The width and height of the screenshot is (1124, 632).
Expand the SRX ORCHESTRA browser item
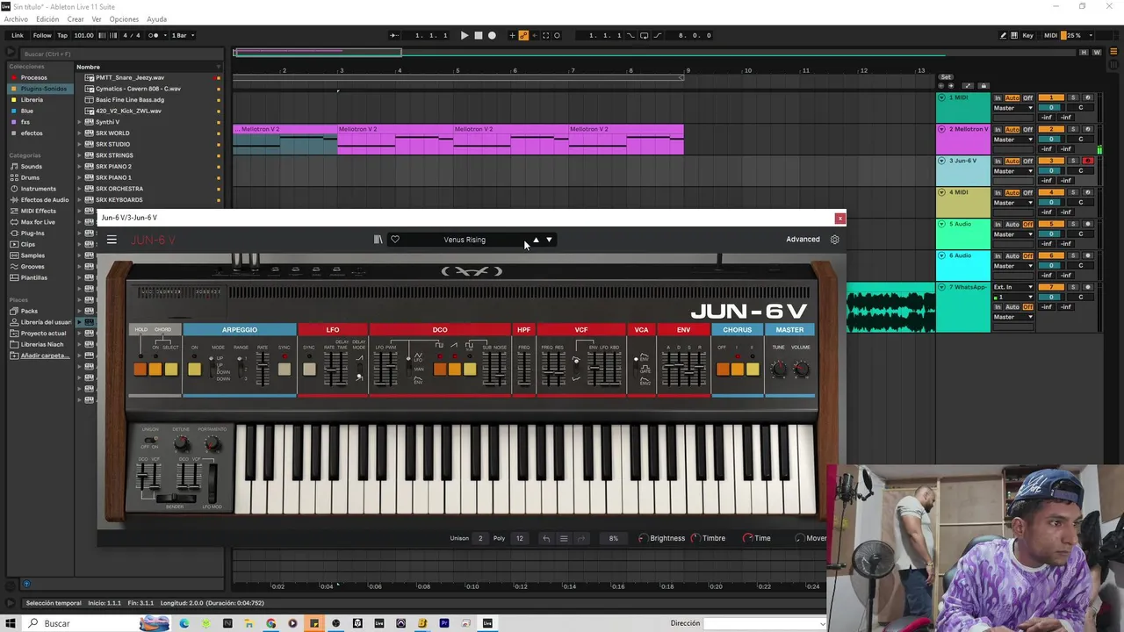pyautogui.click(x=79, y=189)
